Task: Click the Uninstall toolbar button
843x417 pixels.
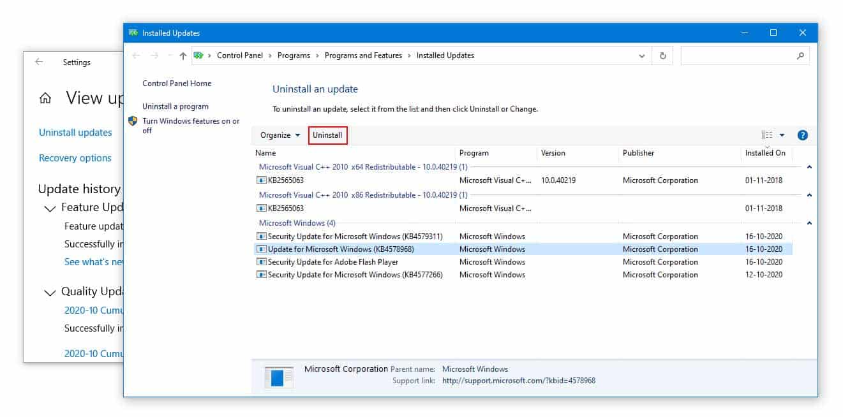Action: pyautogui.click(x=327, y=135)
